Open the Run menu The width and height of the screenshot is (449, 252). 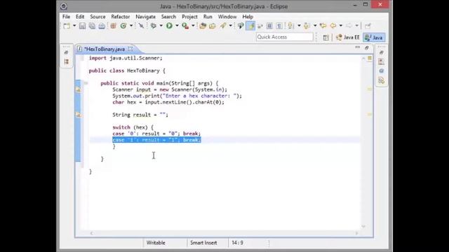(x=208, y=17)
